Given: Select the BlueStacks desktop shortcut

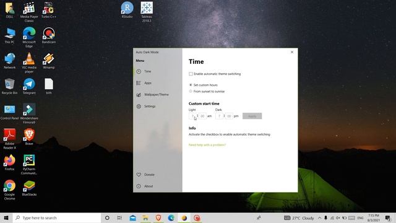Looking at the screenshot, I should pyautogui.click(x=29, y=188).
